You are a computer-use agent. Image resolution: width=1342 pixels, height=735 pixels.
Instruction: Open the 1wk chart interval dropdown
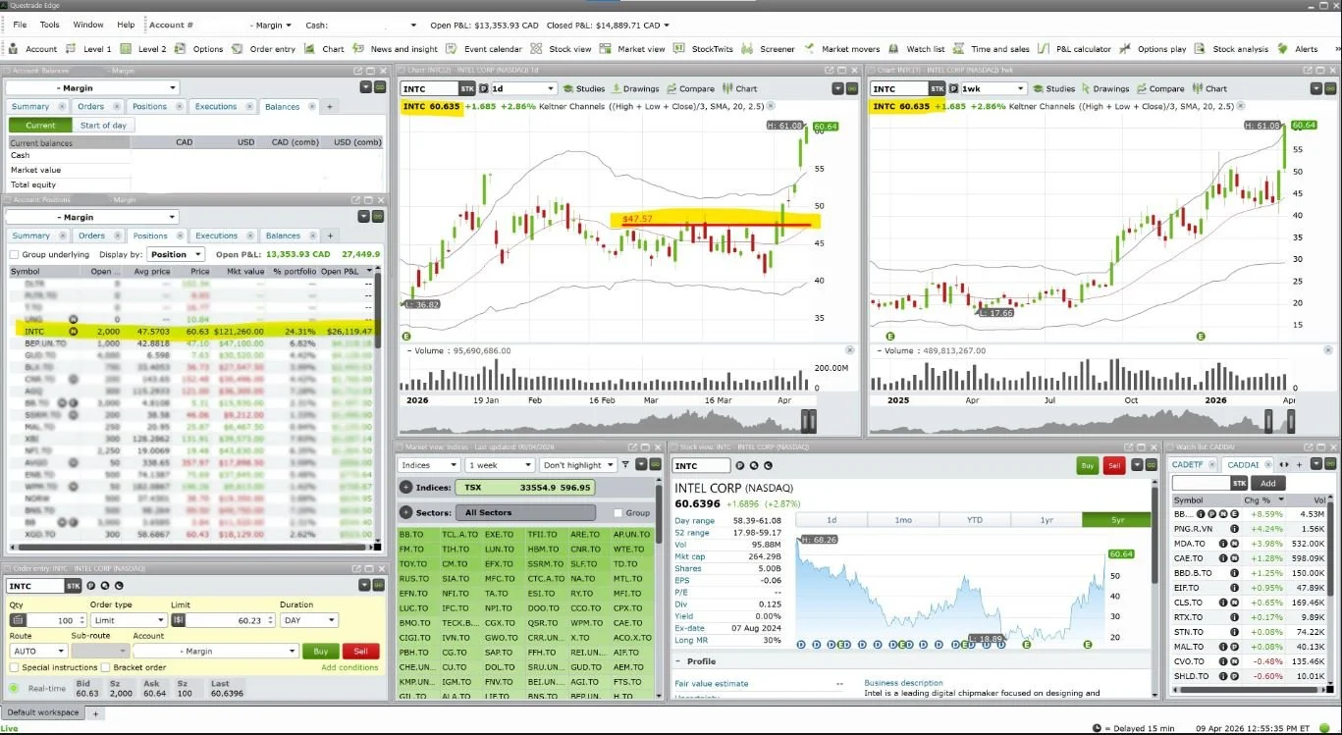click(x=993, y=88)
